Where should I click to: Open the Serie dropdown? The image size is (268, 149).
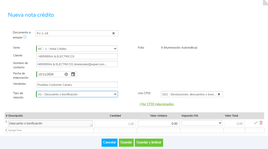pos(77,49)
